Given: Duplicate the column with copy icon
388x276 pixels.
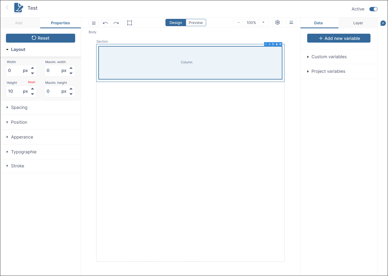Looking at the screenshot, I should point(273,44).
